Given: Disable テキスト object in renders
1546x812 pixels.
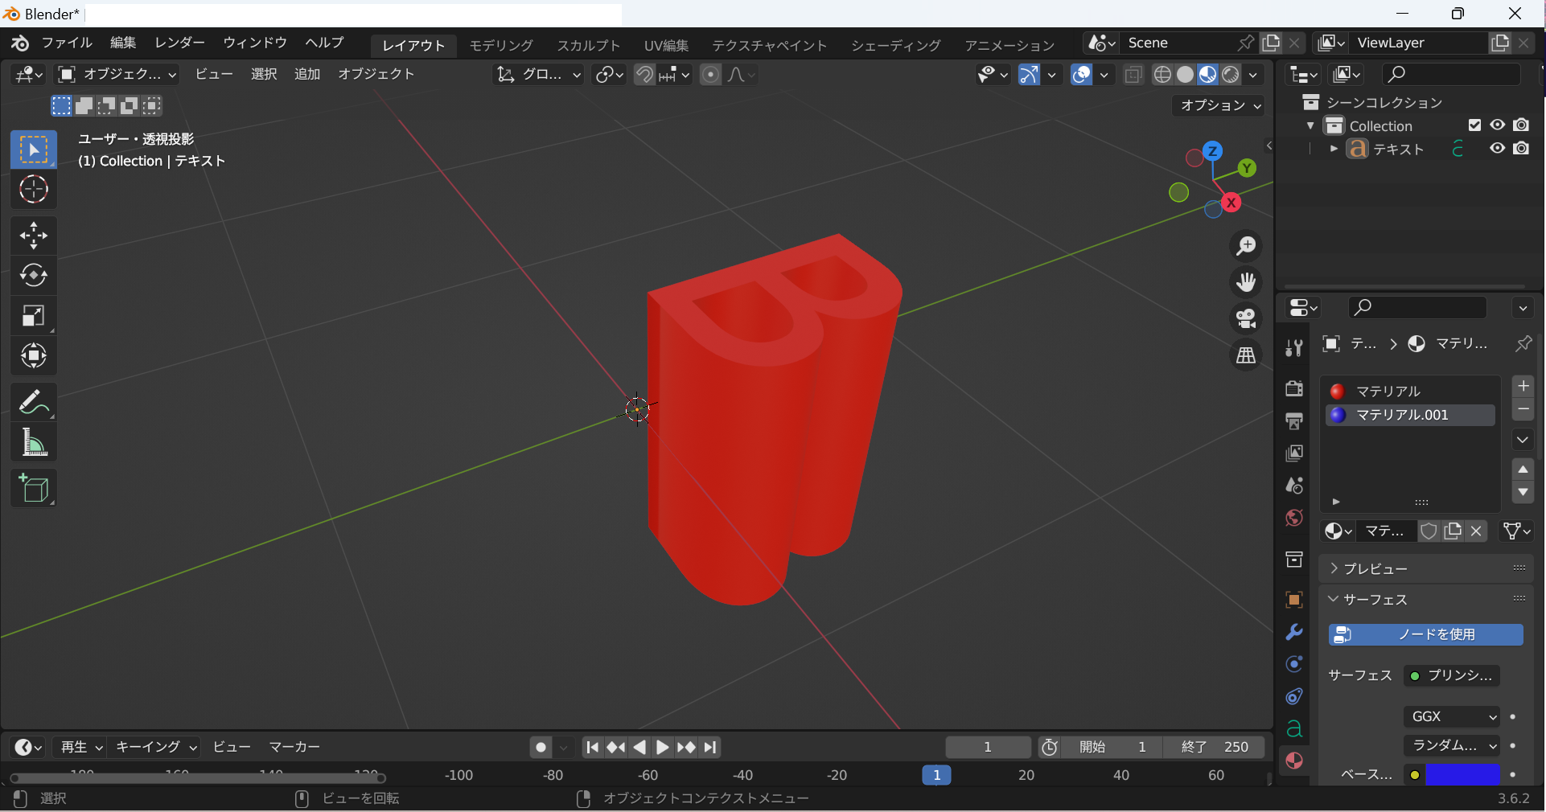Looking at the screenshot, I should [x=1521, y=149].
